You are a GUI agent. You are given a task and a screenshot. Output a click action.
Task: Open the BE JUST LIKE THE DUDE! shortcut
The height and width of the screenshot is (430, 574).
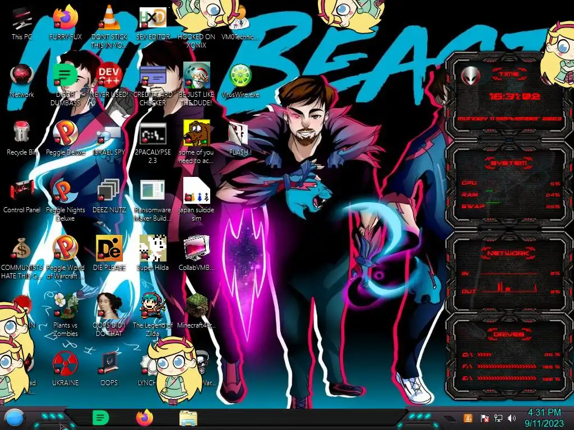coord(196,85)
